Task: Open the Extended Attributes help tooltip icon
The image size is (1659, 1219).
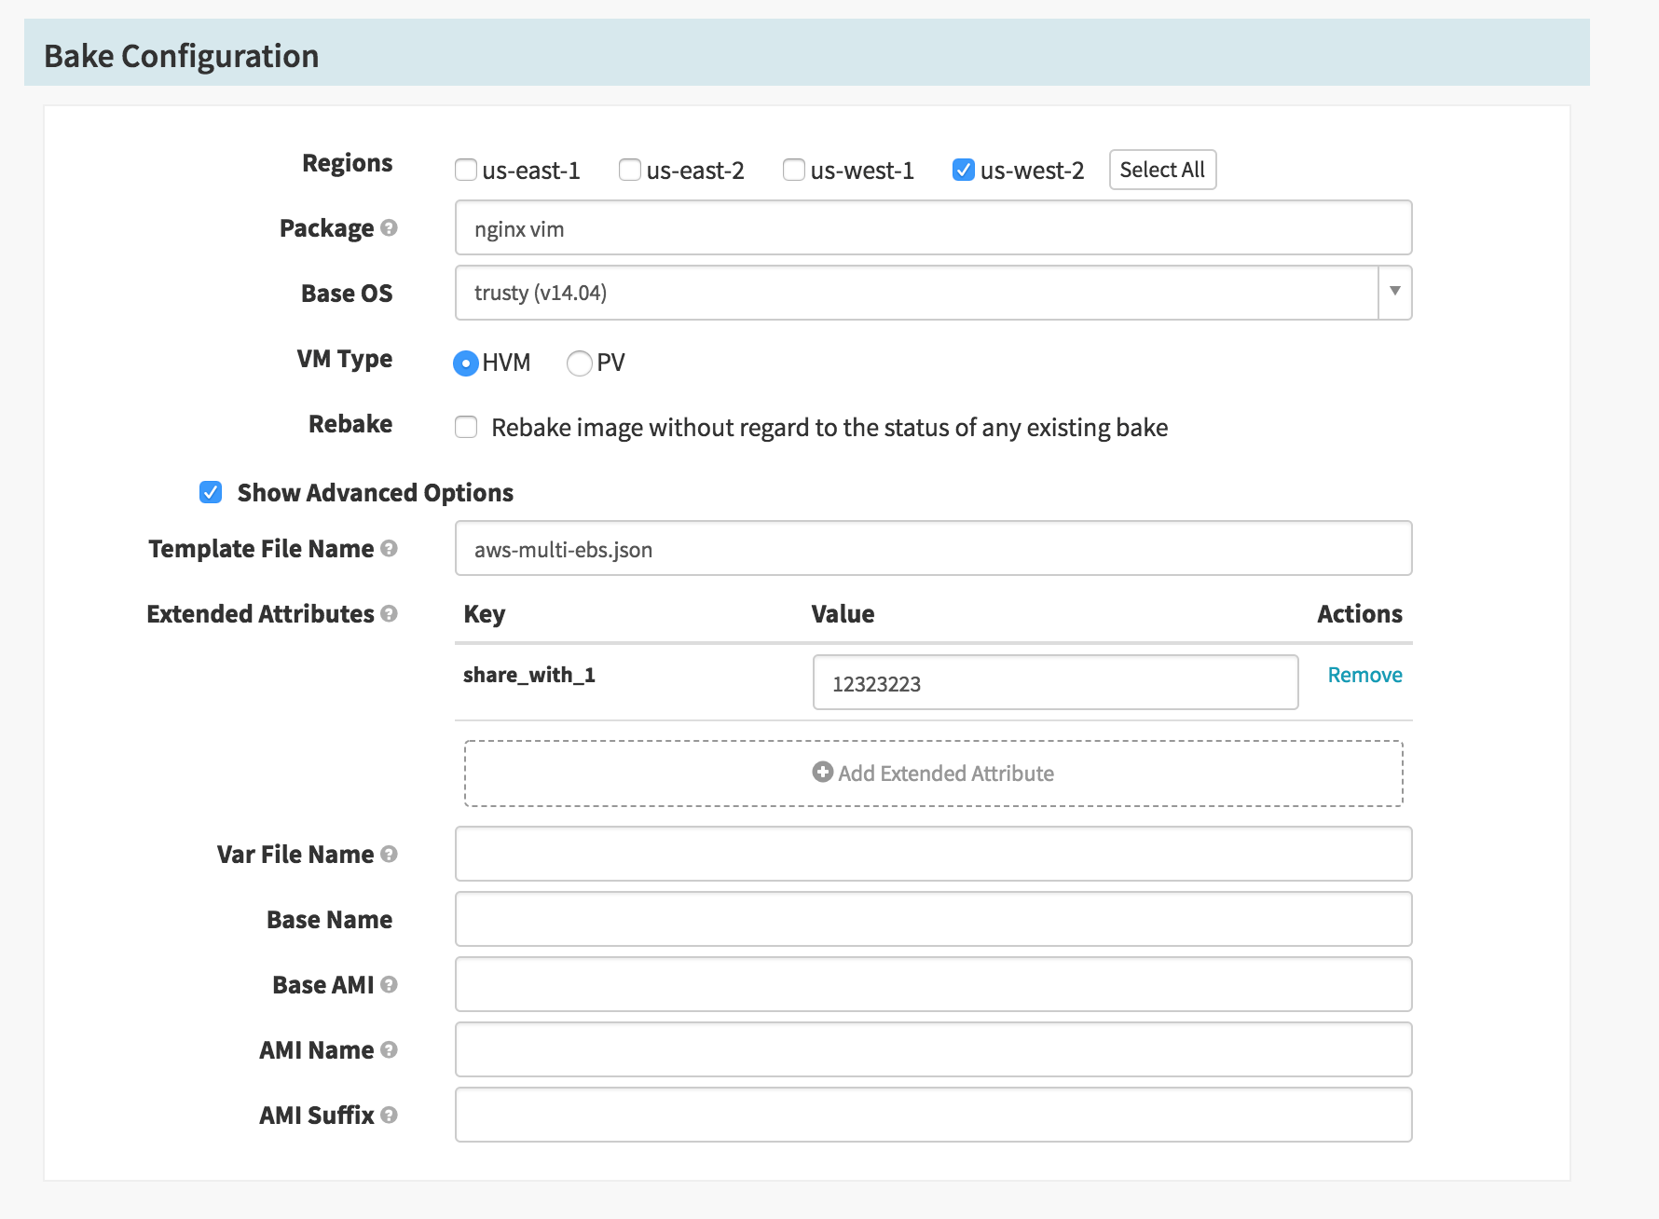Action: tap(389, 614)
